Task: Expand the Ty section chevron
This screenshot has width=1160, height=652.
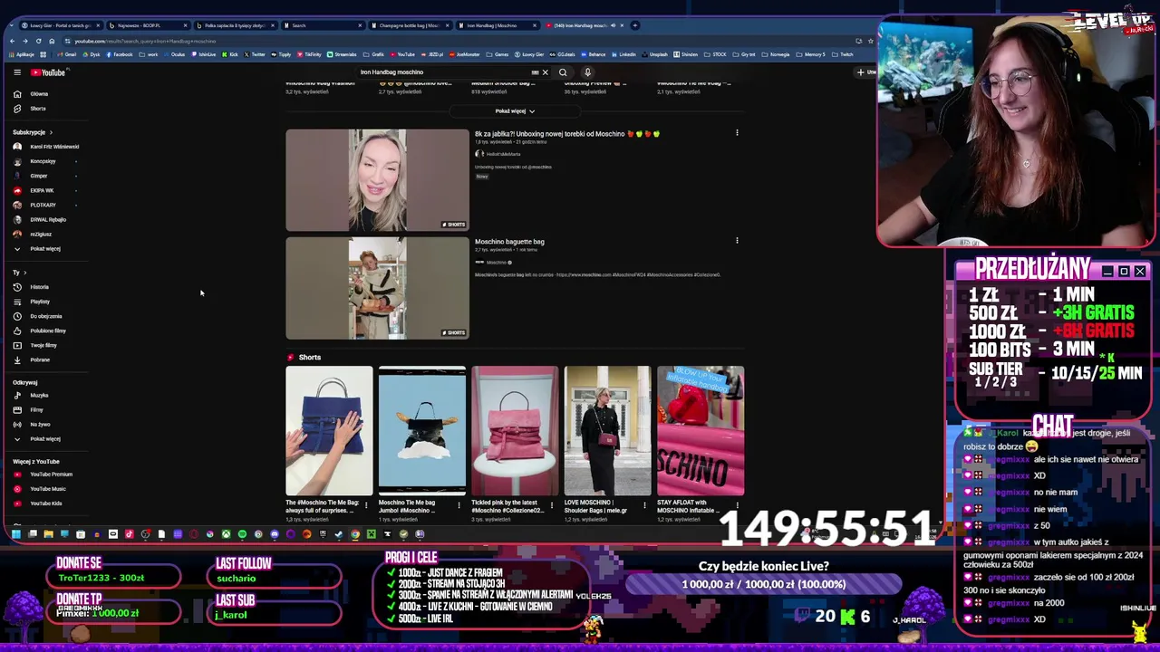Action: pos(24,273)
